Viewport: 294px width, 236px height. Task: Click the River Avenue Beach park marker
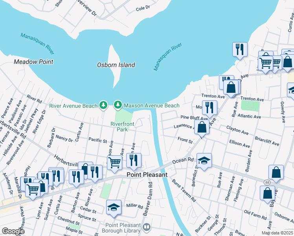pos(103,105)
